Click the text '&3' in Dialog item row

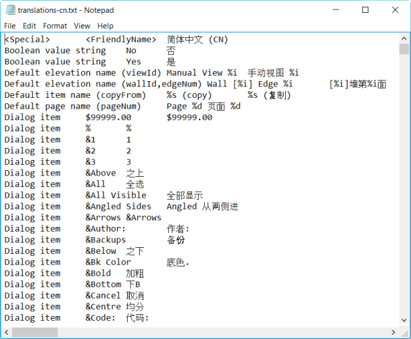click(x=91, y=162)
